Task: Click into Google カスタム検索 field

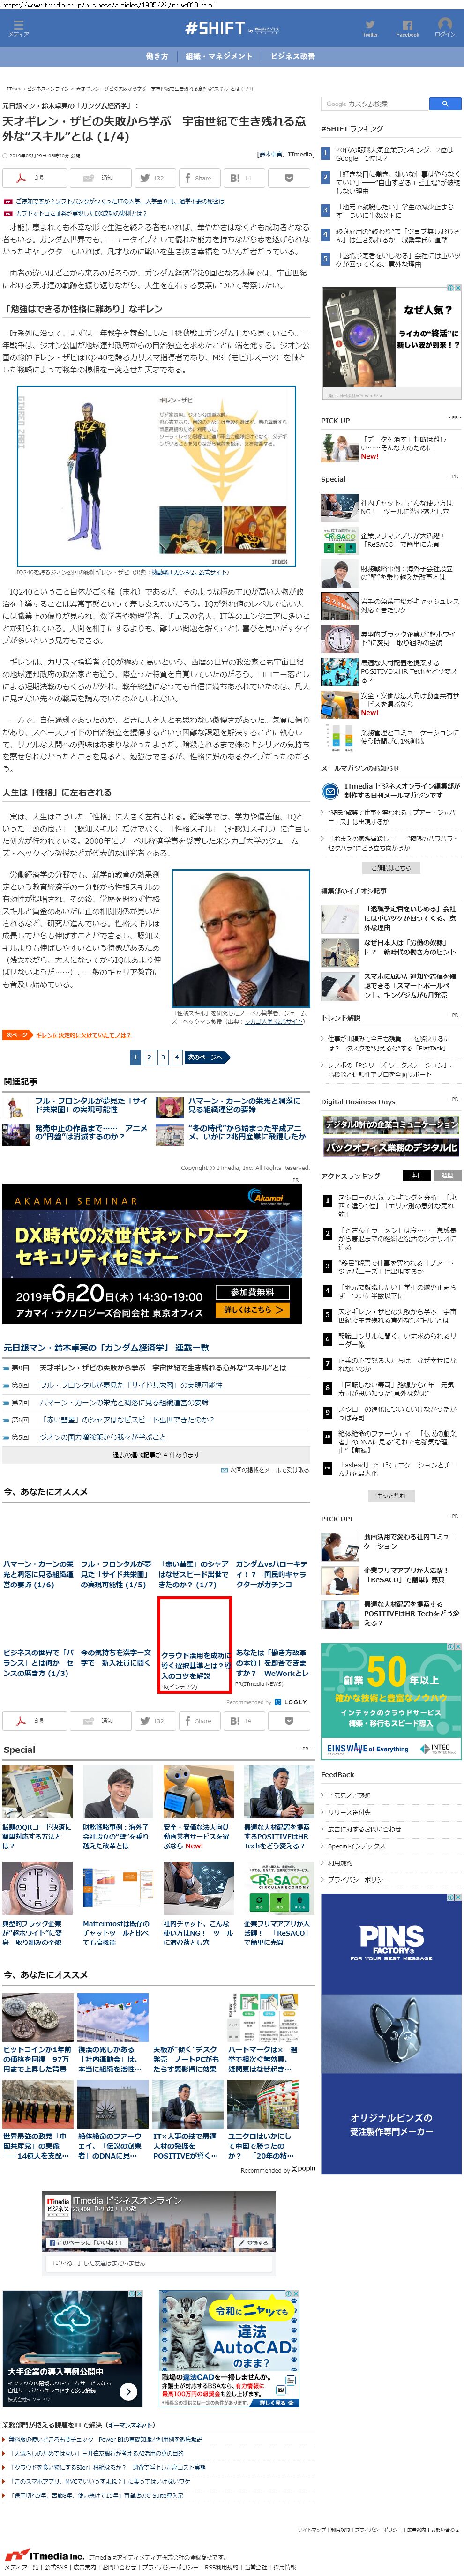Action: pos(375,103)
